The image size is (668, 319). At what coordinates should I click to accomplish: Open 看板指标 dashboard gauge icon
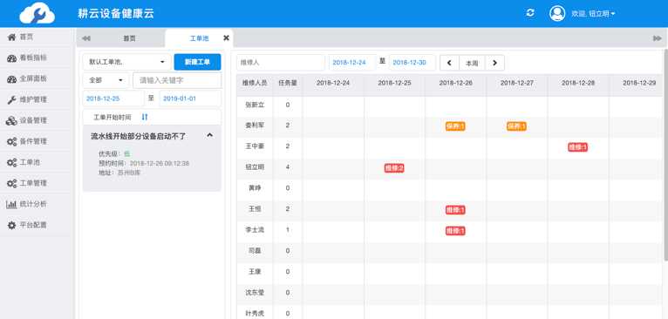[12, 58]
